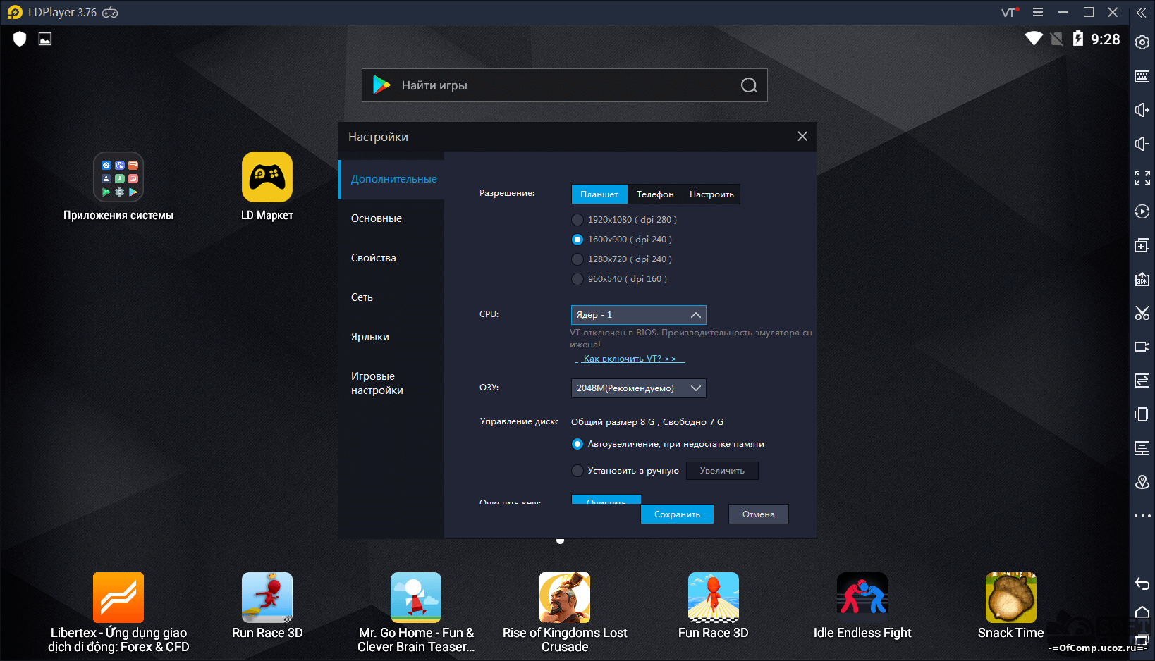Select 1920x1080 resolution radio button

coord(577,220)
